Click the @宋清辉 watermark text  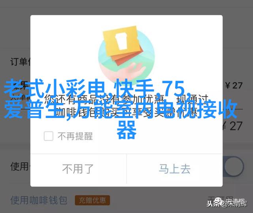tap(234, 204)
